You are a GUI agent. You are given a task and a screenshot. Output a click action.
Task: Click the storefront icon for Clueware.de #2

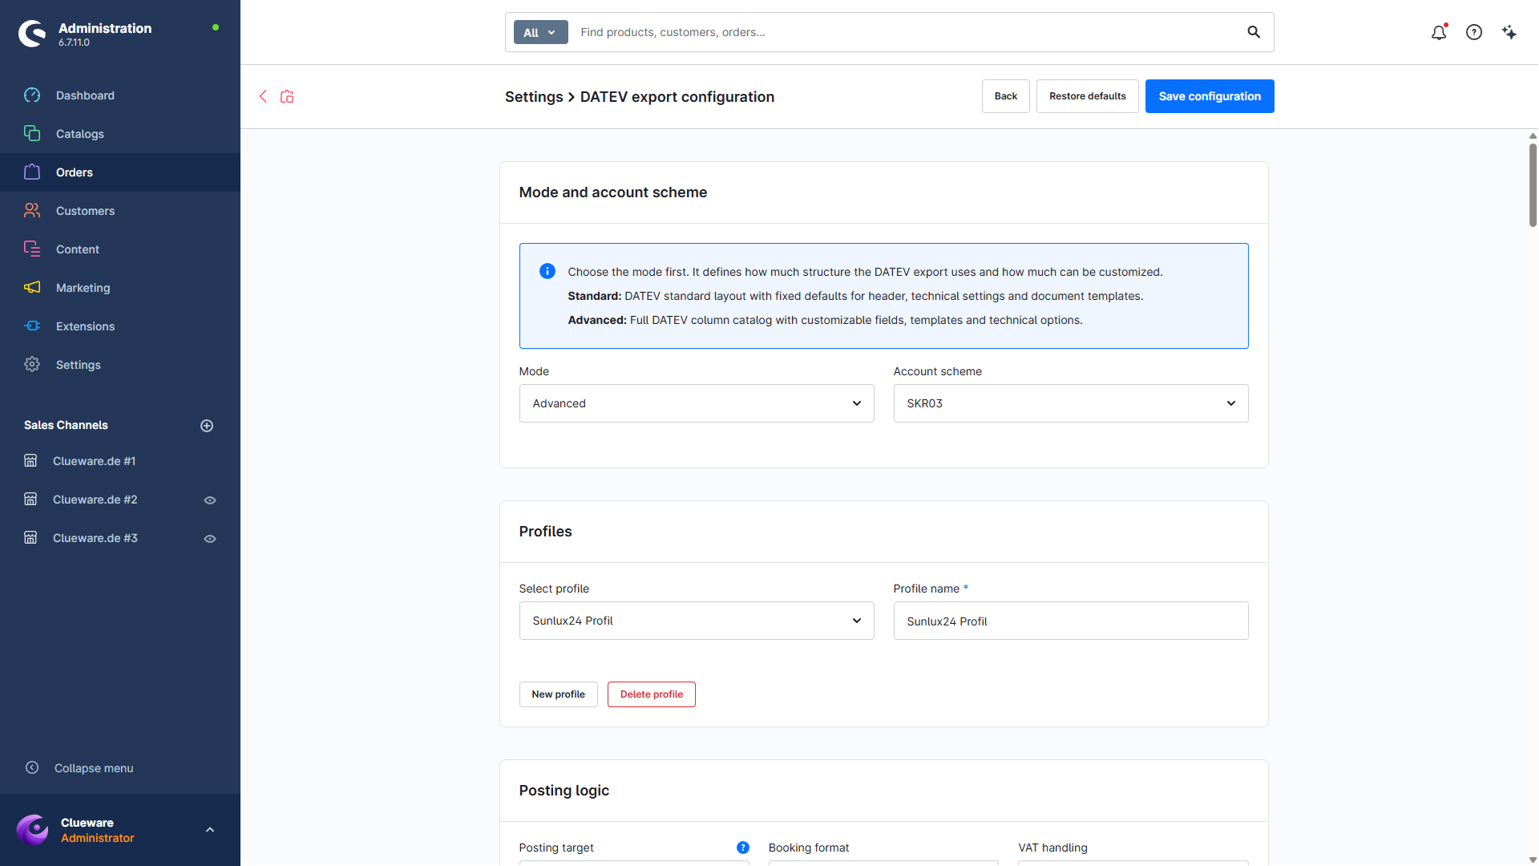(30, 500)
